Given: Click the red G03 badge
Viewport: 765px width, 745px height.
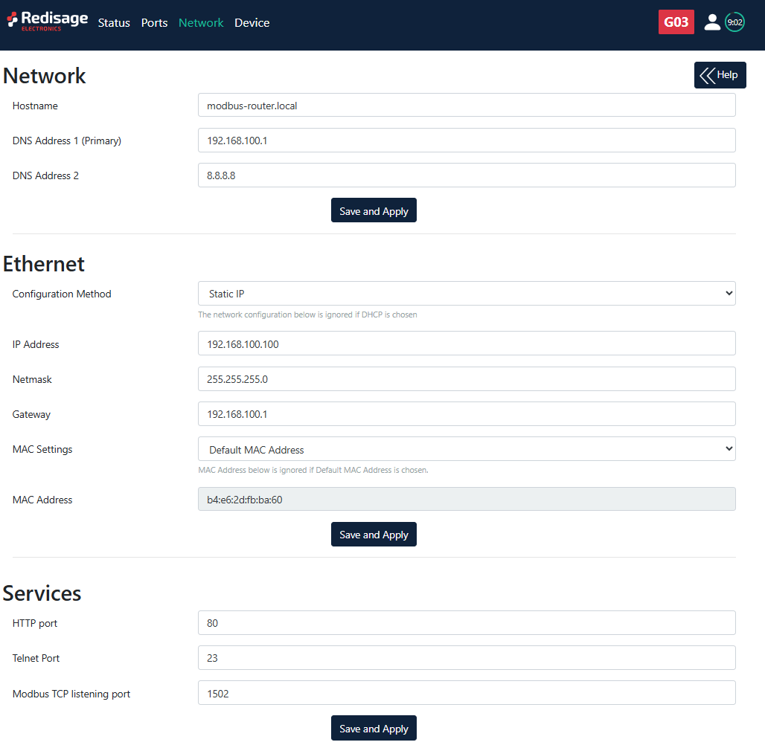Looking at the screenshot, I should tap(676, 22).
